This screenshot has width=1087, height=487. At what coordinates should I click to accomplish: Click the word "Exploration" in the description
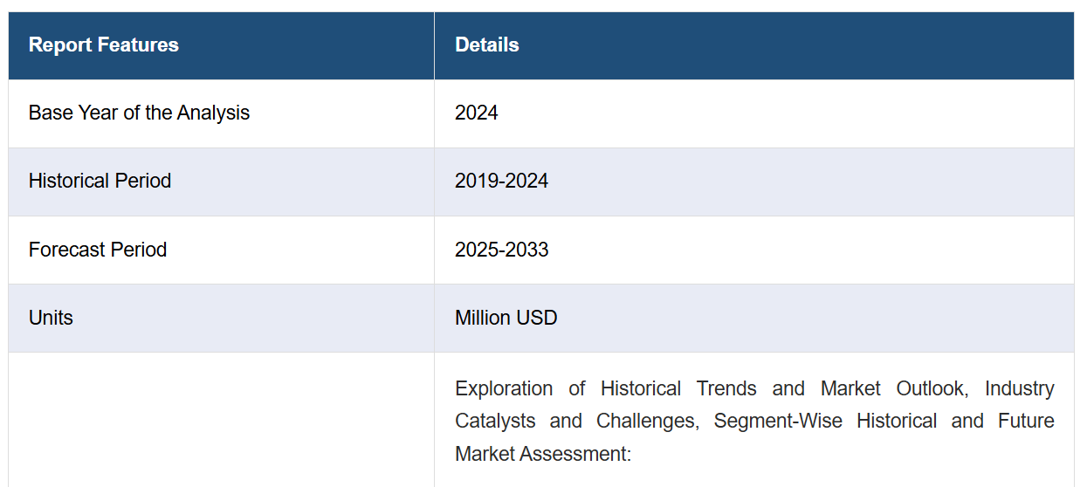[x=504, y=388]
